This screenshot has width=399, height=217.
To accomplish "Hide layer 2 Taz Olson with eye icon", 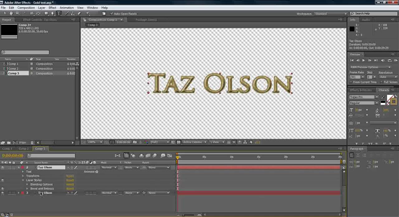I will click(x=2, y=167).
